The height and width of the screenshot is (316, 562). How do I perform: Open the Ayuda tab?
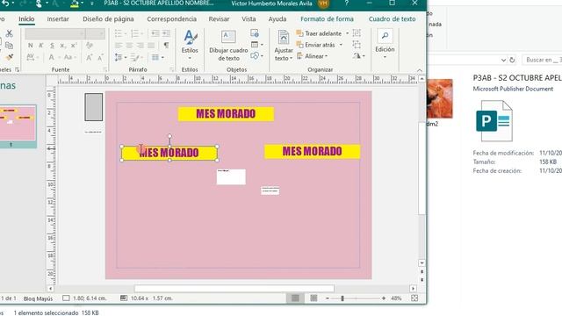[277, 19]
